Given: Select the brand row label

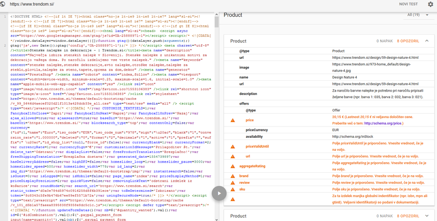Looking at the screenshot, I should pos(244,176).
